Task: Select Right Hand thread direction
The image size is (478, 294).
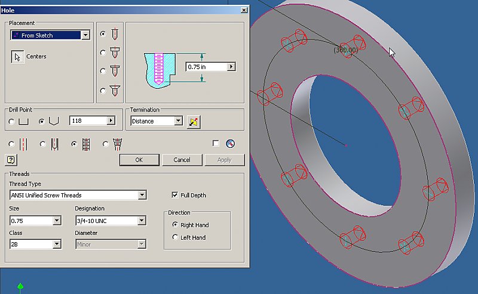Action: point(175,225)
